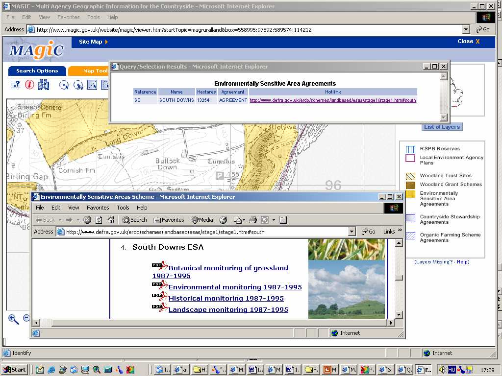Select the line selection tool in MAGIC toolbar
This screenshot has height=376, width=502.
pos(92,85)
